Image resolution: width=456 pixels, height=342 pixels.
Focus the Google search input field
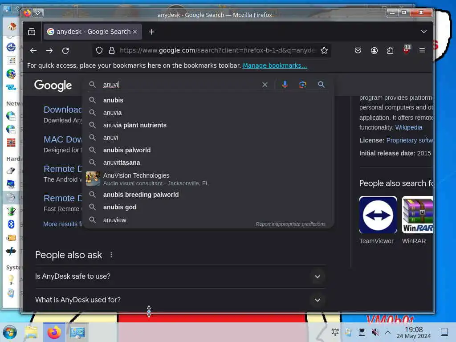[180, 85]
